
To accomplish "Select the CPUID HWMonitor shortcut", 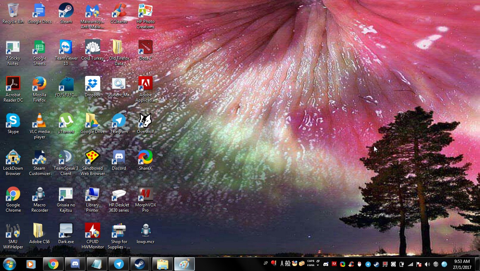I will coord(92,236).
